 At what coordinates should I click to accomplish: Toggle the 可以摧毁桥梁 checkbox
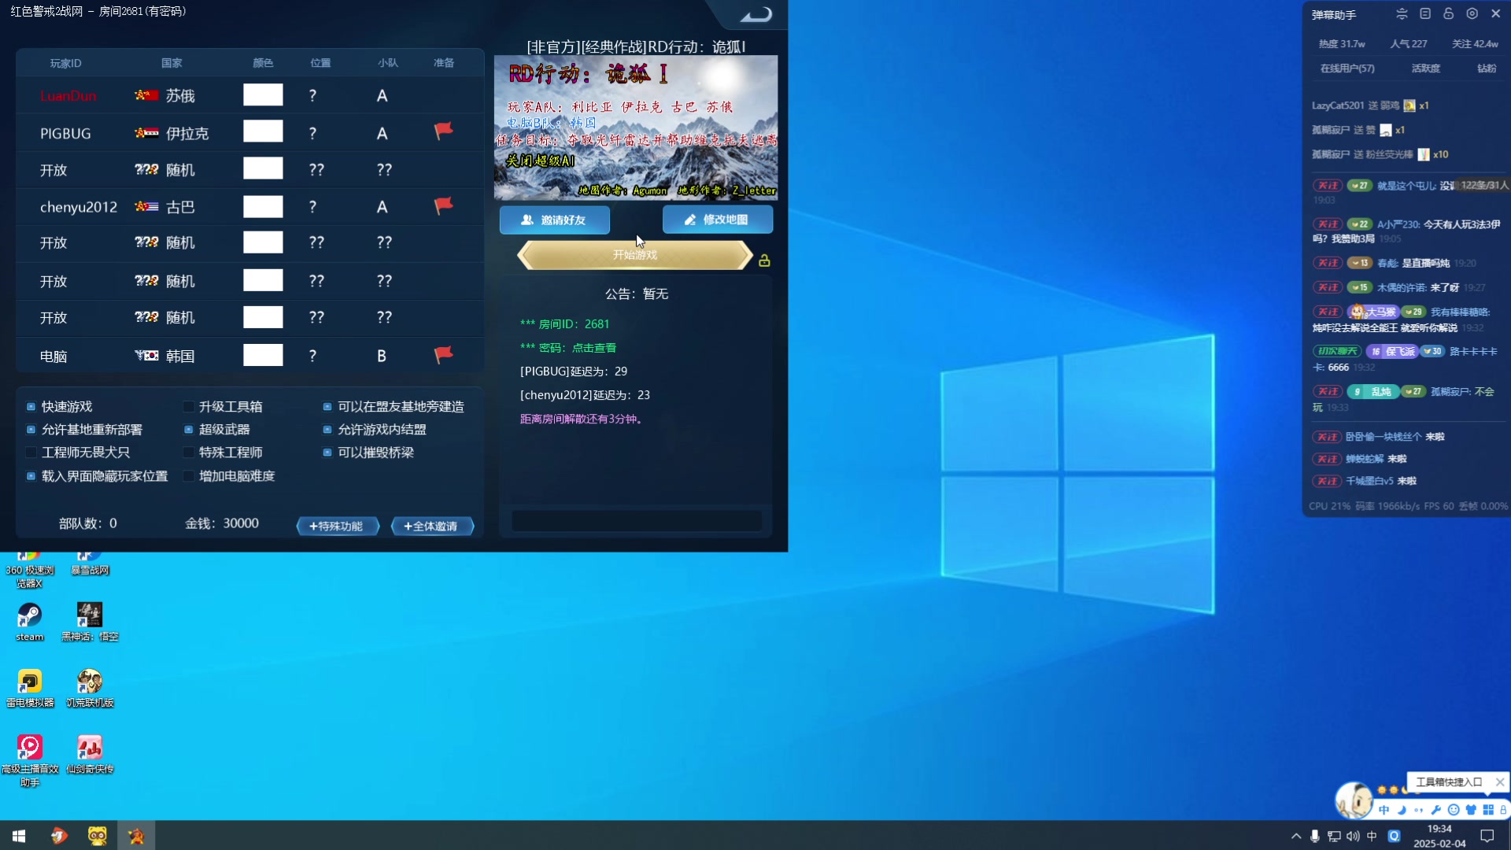(x=327, y=453)
